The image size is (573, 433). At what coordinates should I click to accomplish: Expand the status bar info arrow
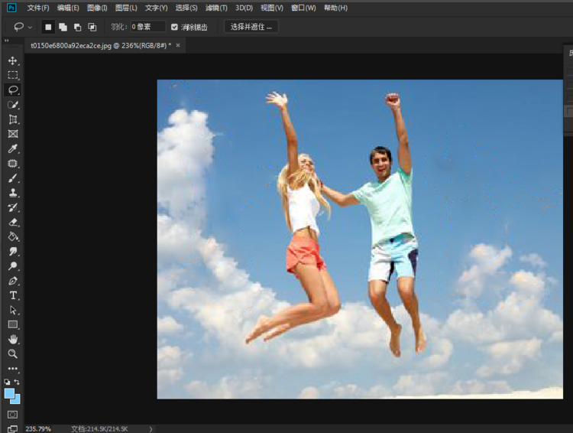pos(151,429)
